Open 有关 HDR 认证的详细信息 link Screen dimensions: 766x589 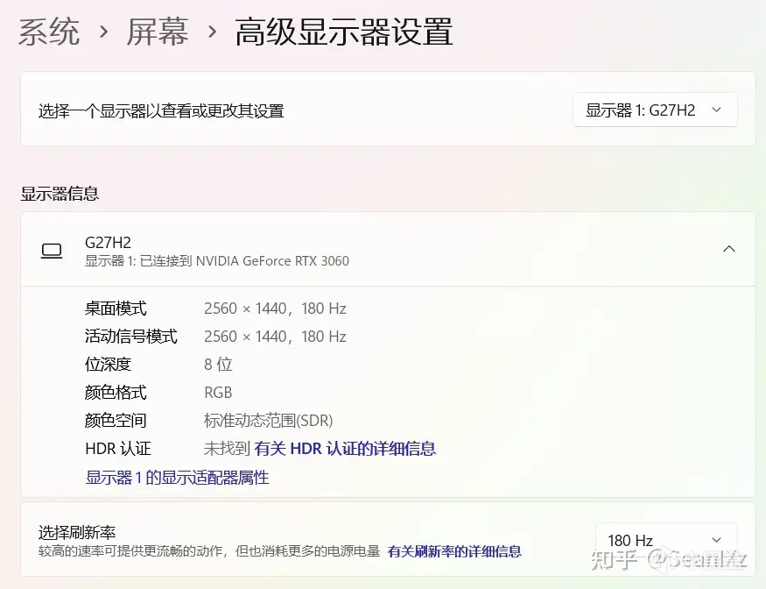(345, 449)
